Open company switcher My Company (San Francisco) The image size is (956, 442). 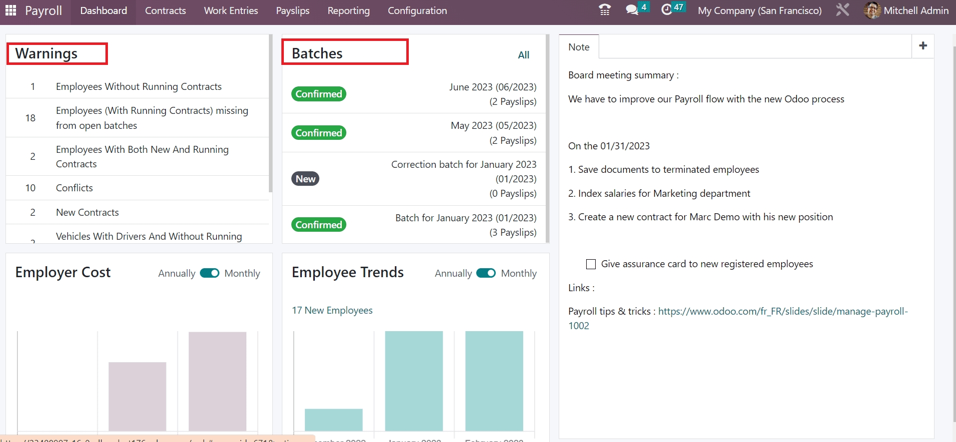pyautogui.click(x=759, y=10)
